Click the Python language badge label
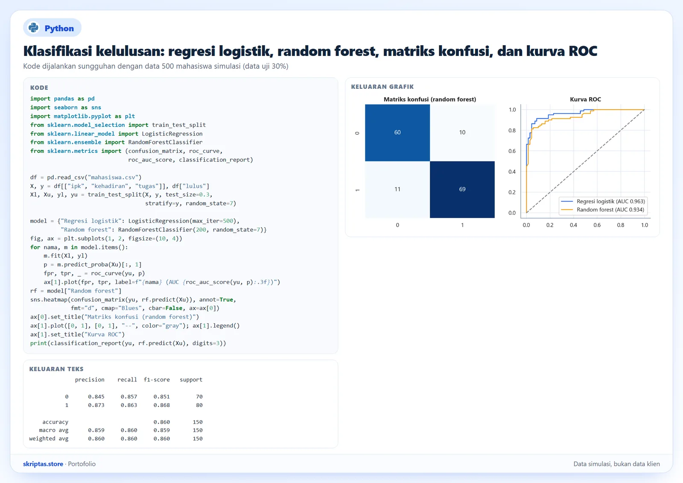Screen dimensions: 683x483 coord(59,28)
